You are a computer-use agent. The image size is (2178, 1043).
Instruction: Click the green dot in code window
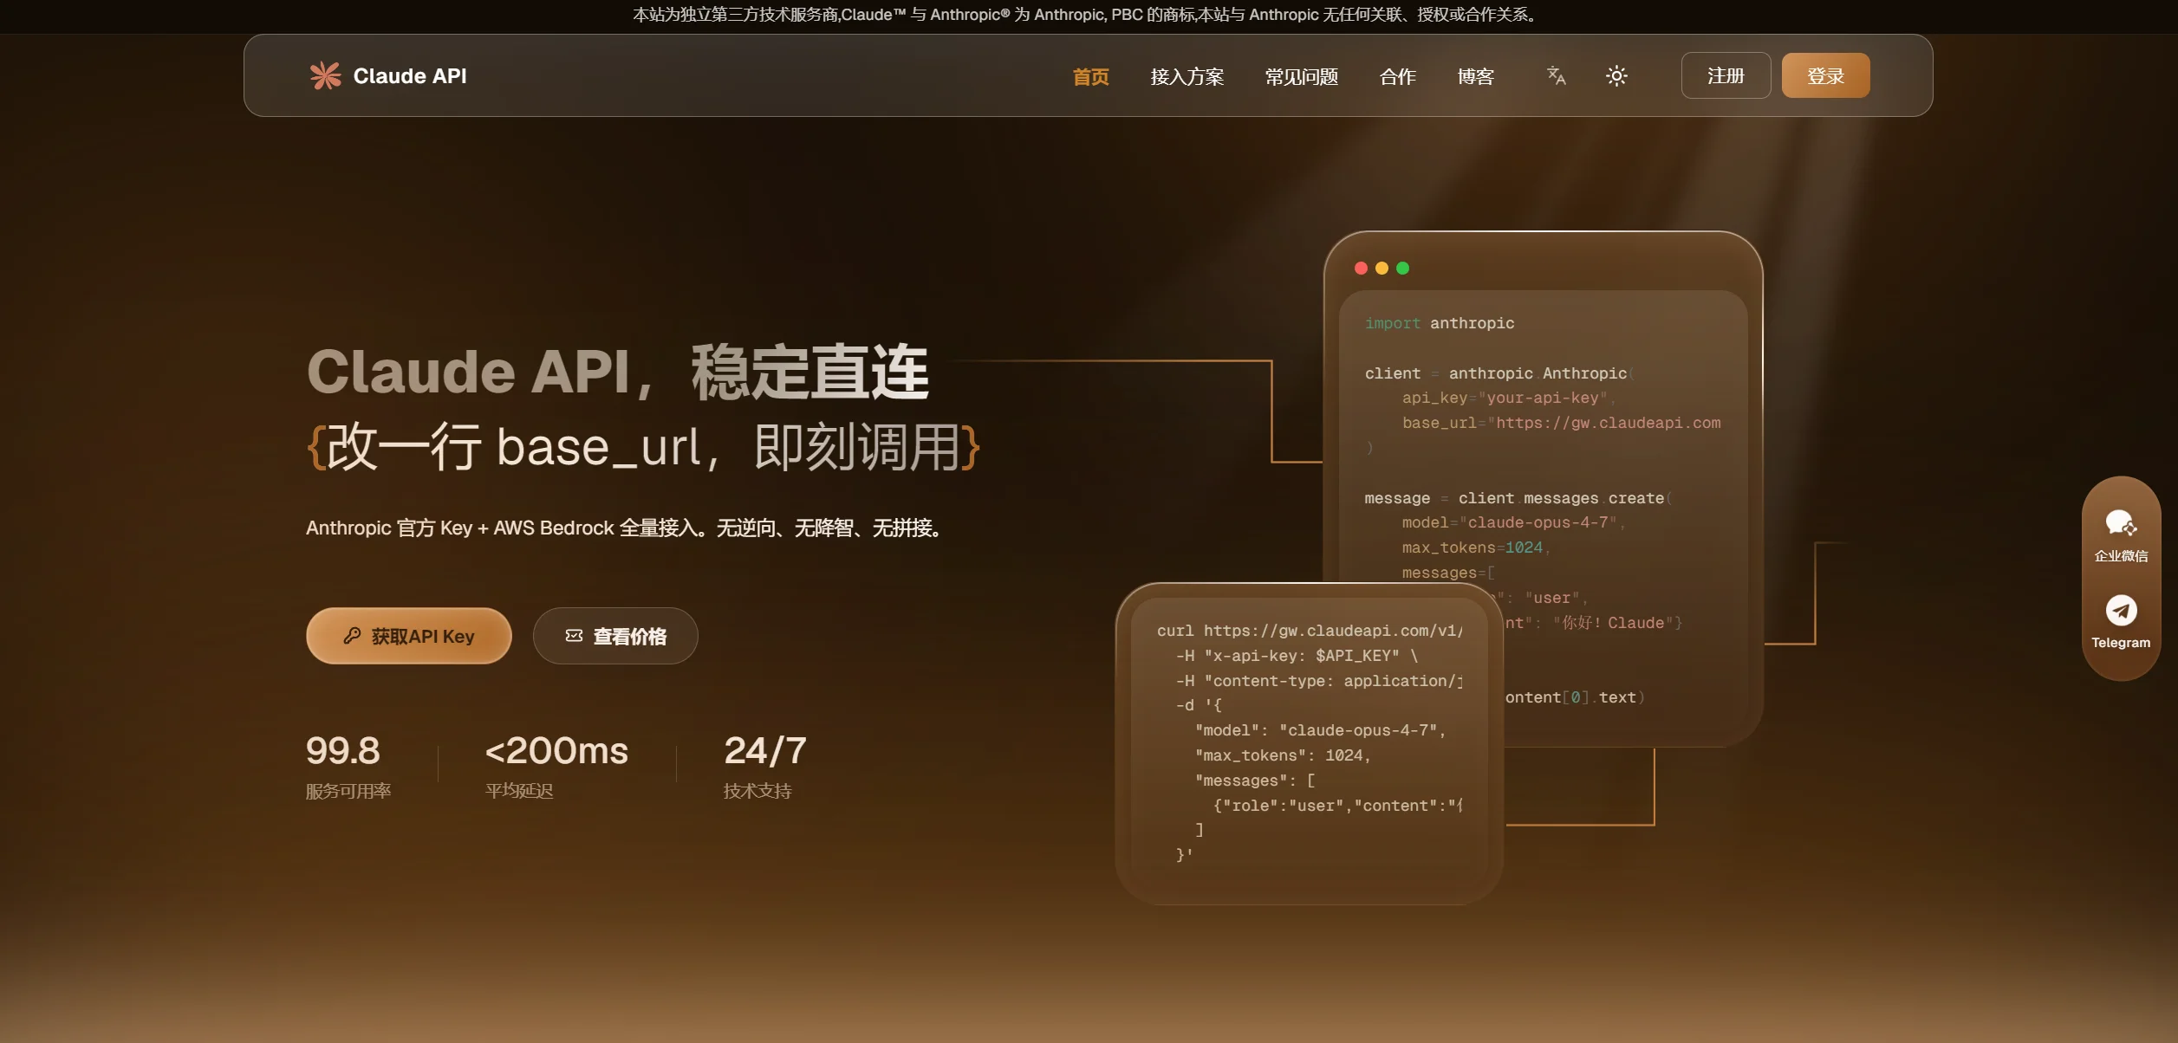click(1402, 269)
